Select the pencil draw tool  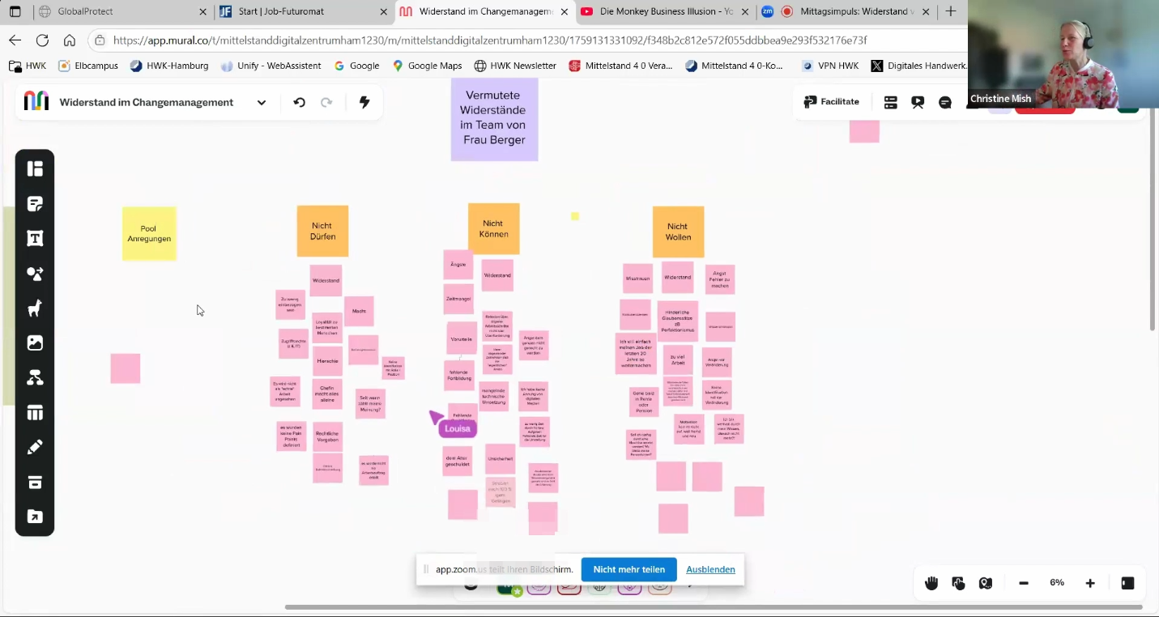point(35,448)
